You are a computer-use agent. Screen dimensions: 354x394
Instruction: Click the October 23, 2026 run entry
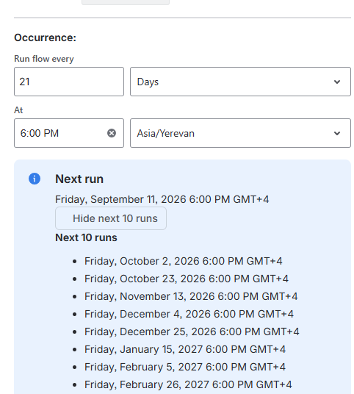coord(187,279)
